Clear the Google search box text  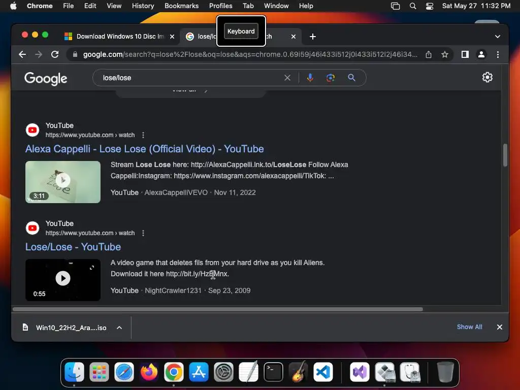click(x=287, y=78)
